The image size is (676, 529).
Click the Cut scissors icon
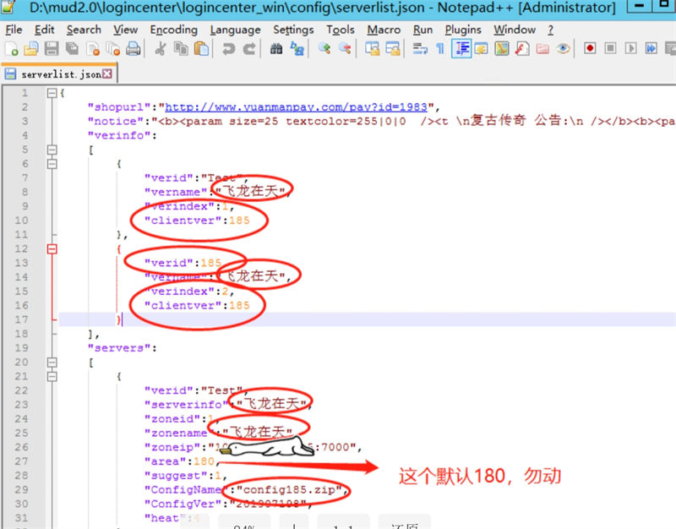[x=160, y=49]
